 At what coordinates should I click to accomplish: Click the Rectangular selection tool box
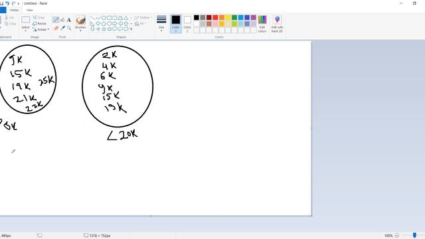click(25, 20)
